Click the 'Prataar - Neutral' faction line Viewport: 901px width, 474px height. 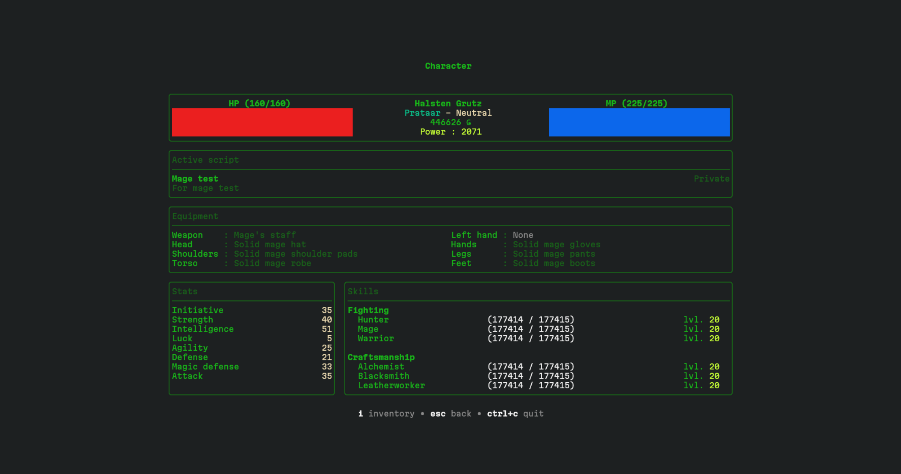coord(448,113)
